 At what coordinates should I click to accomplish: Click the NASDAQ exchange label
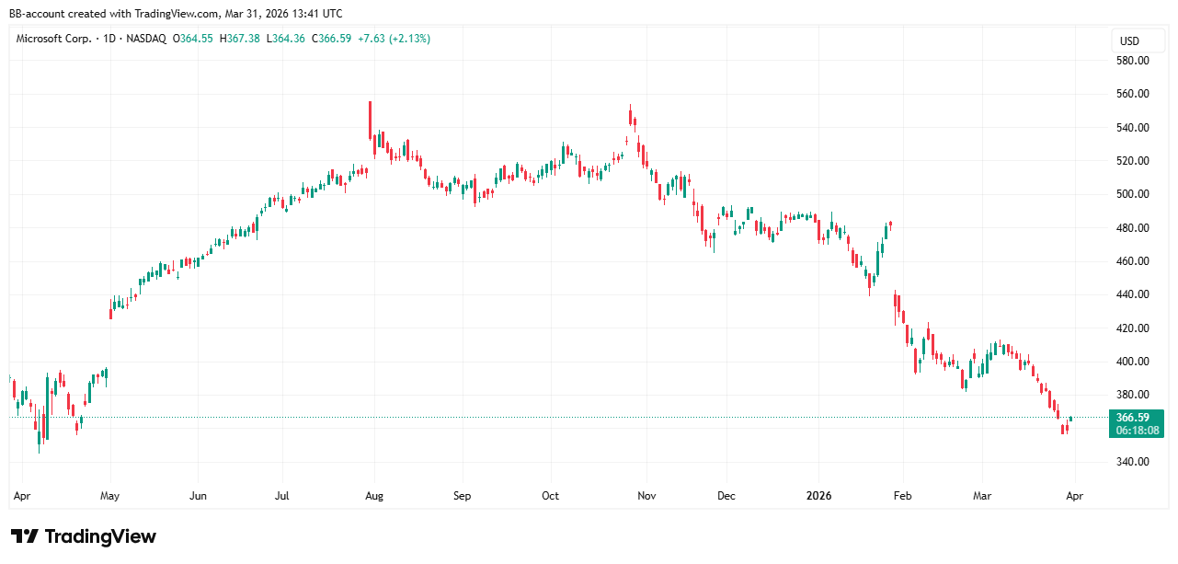click(147, 39)
